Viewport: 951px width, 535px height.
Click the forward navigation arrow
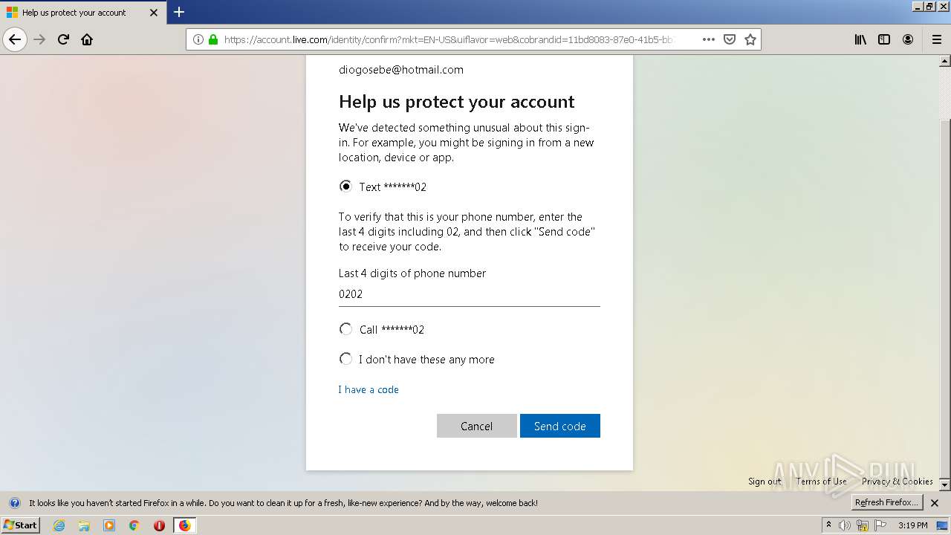[40, 39]
